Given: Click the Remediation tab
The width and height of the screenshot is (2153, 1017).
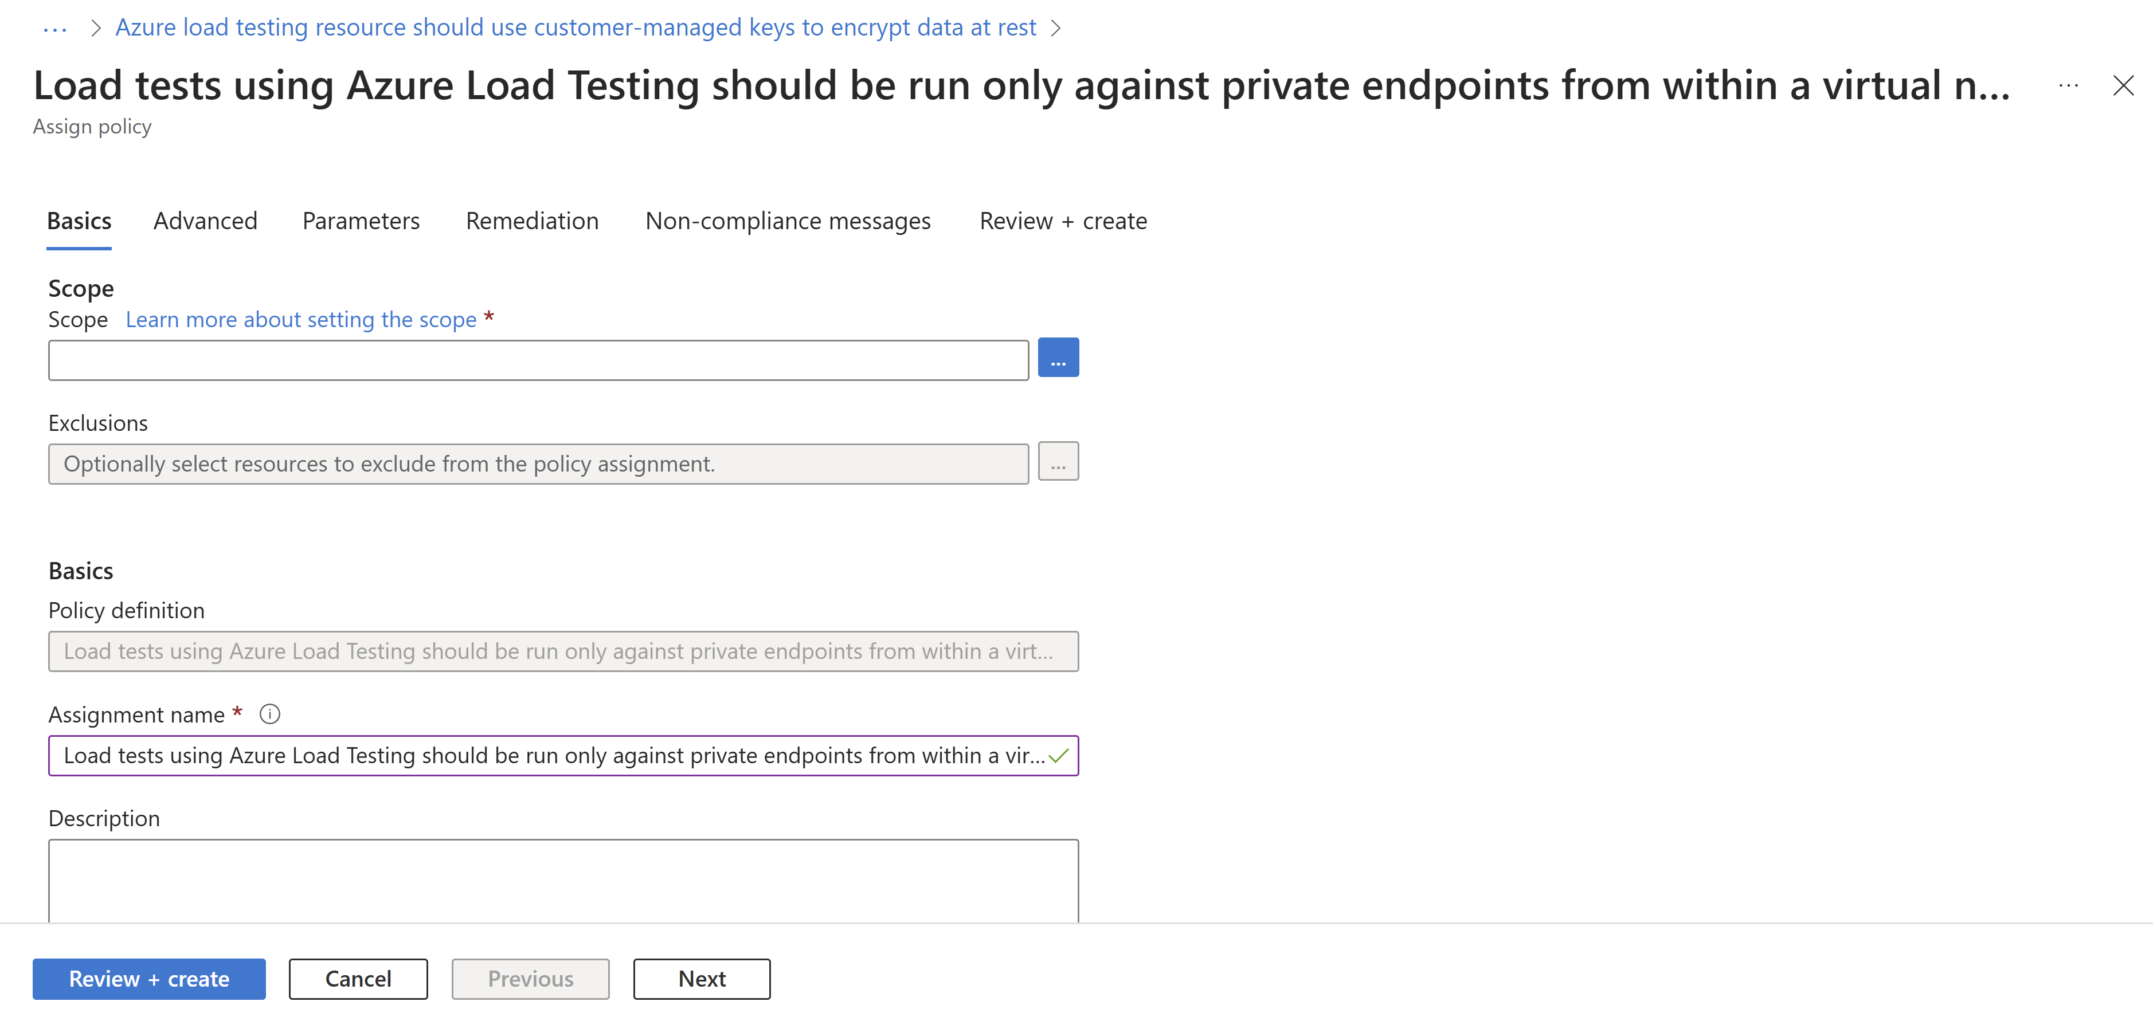Looking at the screenshot, I should [x=533, y=219].
